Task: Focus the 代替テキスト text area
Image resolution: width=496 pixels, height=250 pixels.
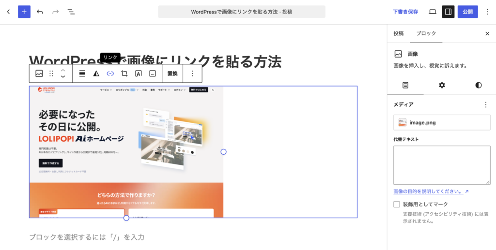Action: point(442,165)
